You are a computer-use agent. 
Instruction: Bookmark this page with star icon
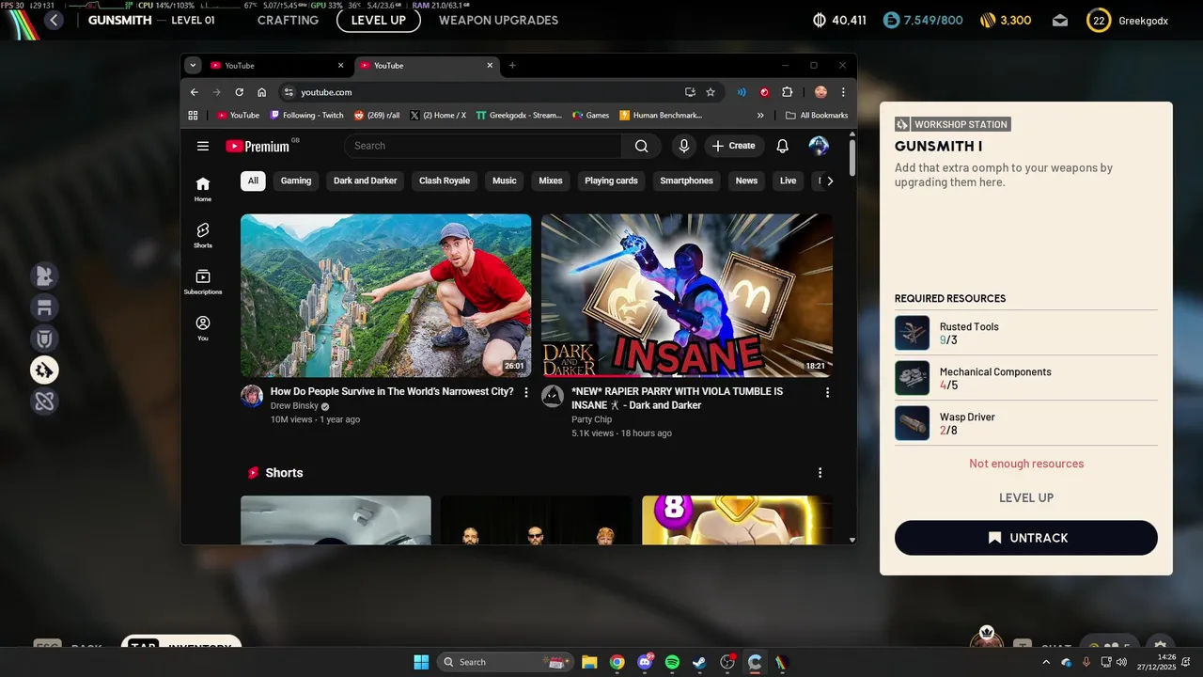tap(711, 92)
